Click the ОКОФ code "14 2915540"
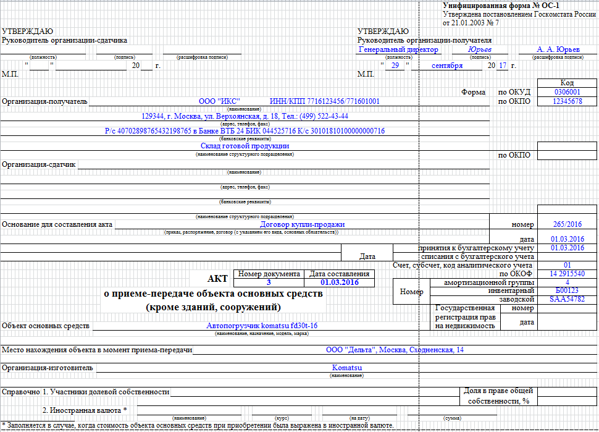This screenshot has width=599, height=432. coord(568,274)
